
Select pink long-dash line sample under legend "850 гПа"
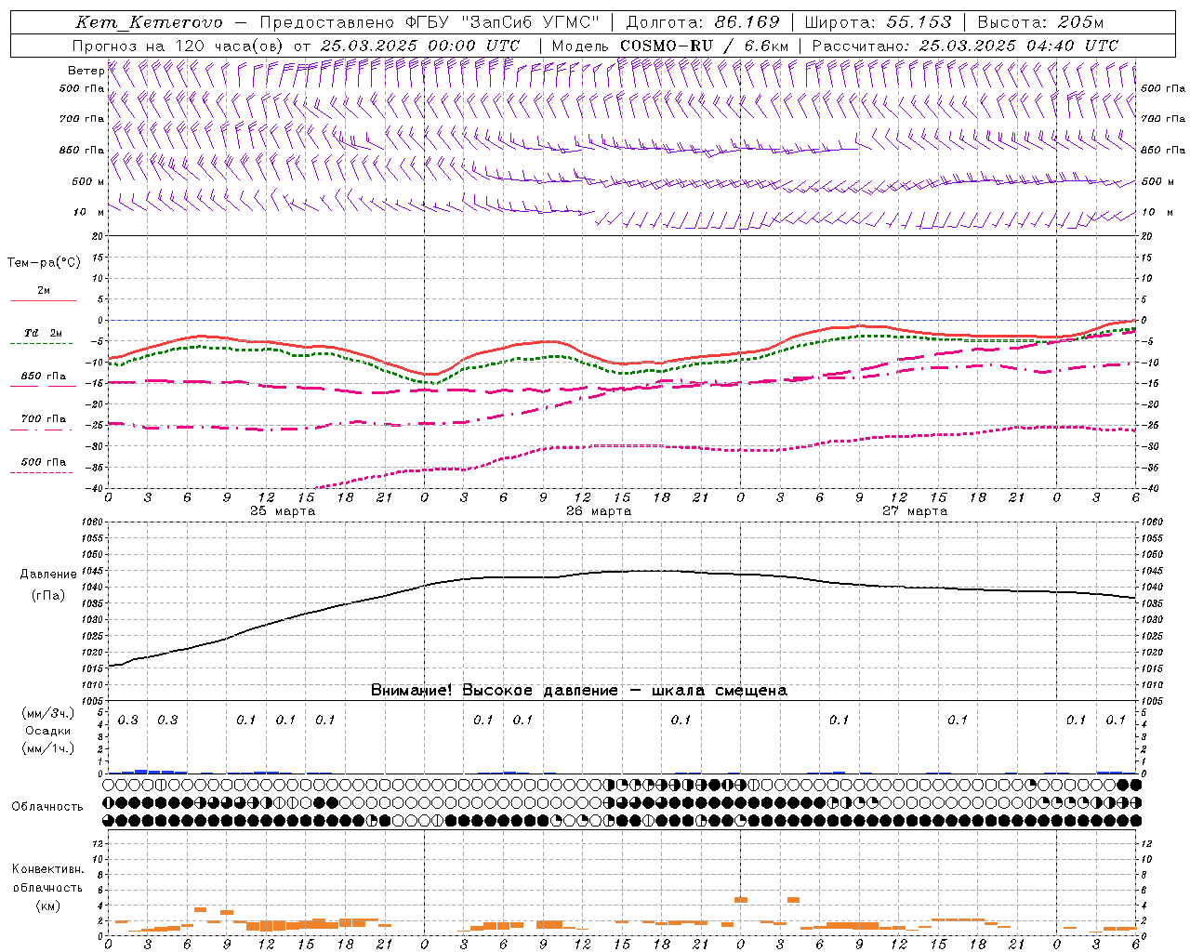point(42,386)
